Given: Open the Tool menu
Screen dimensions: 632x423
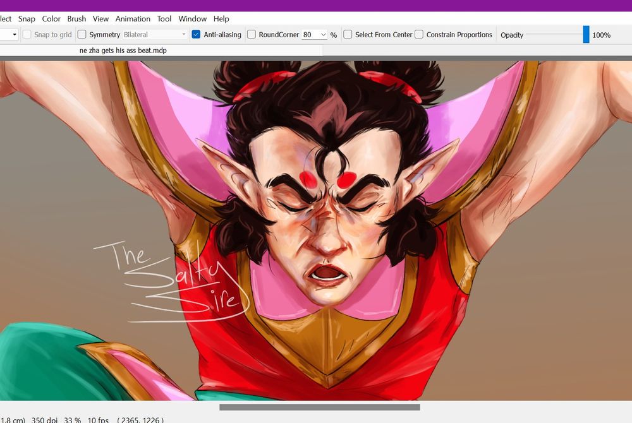Looking at the screenshot, I should point(164,19).
